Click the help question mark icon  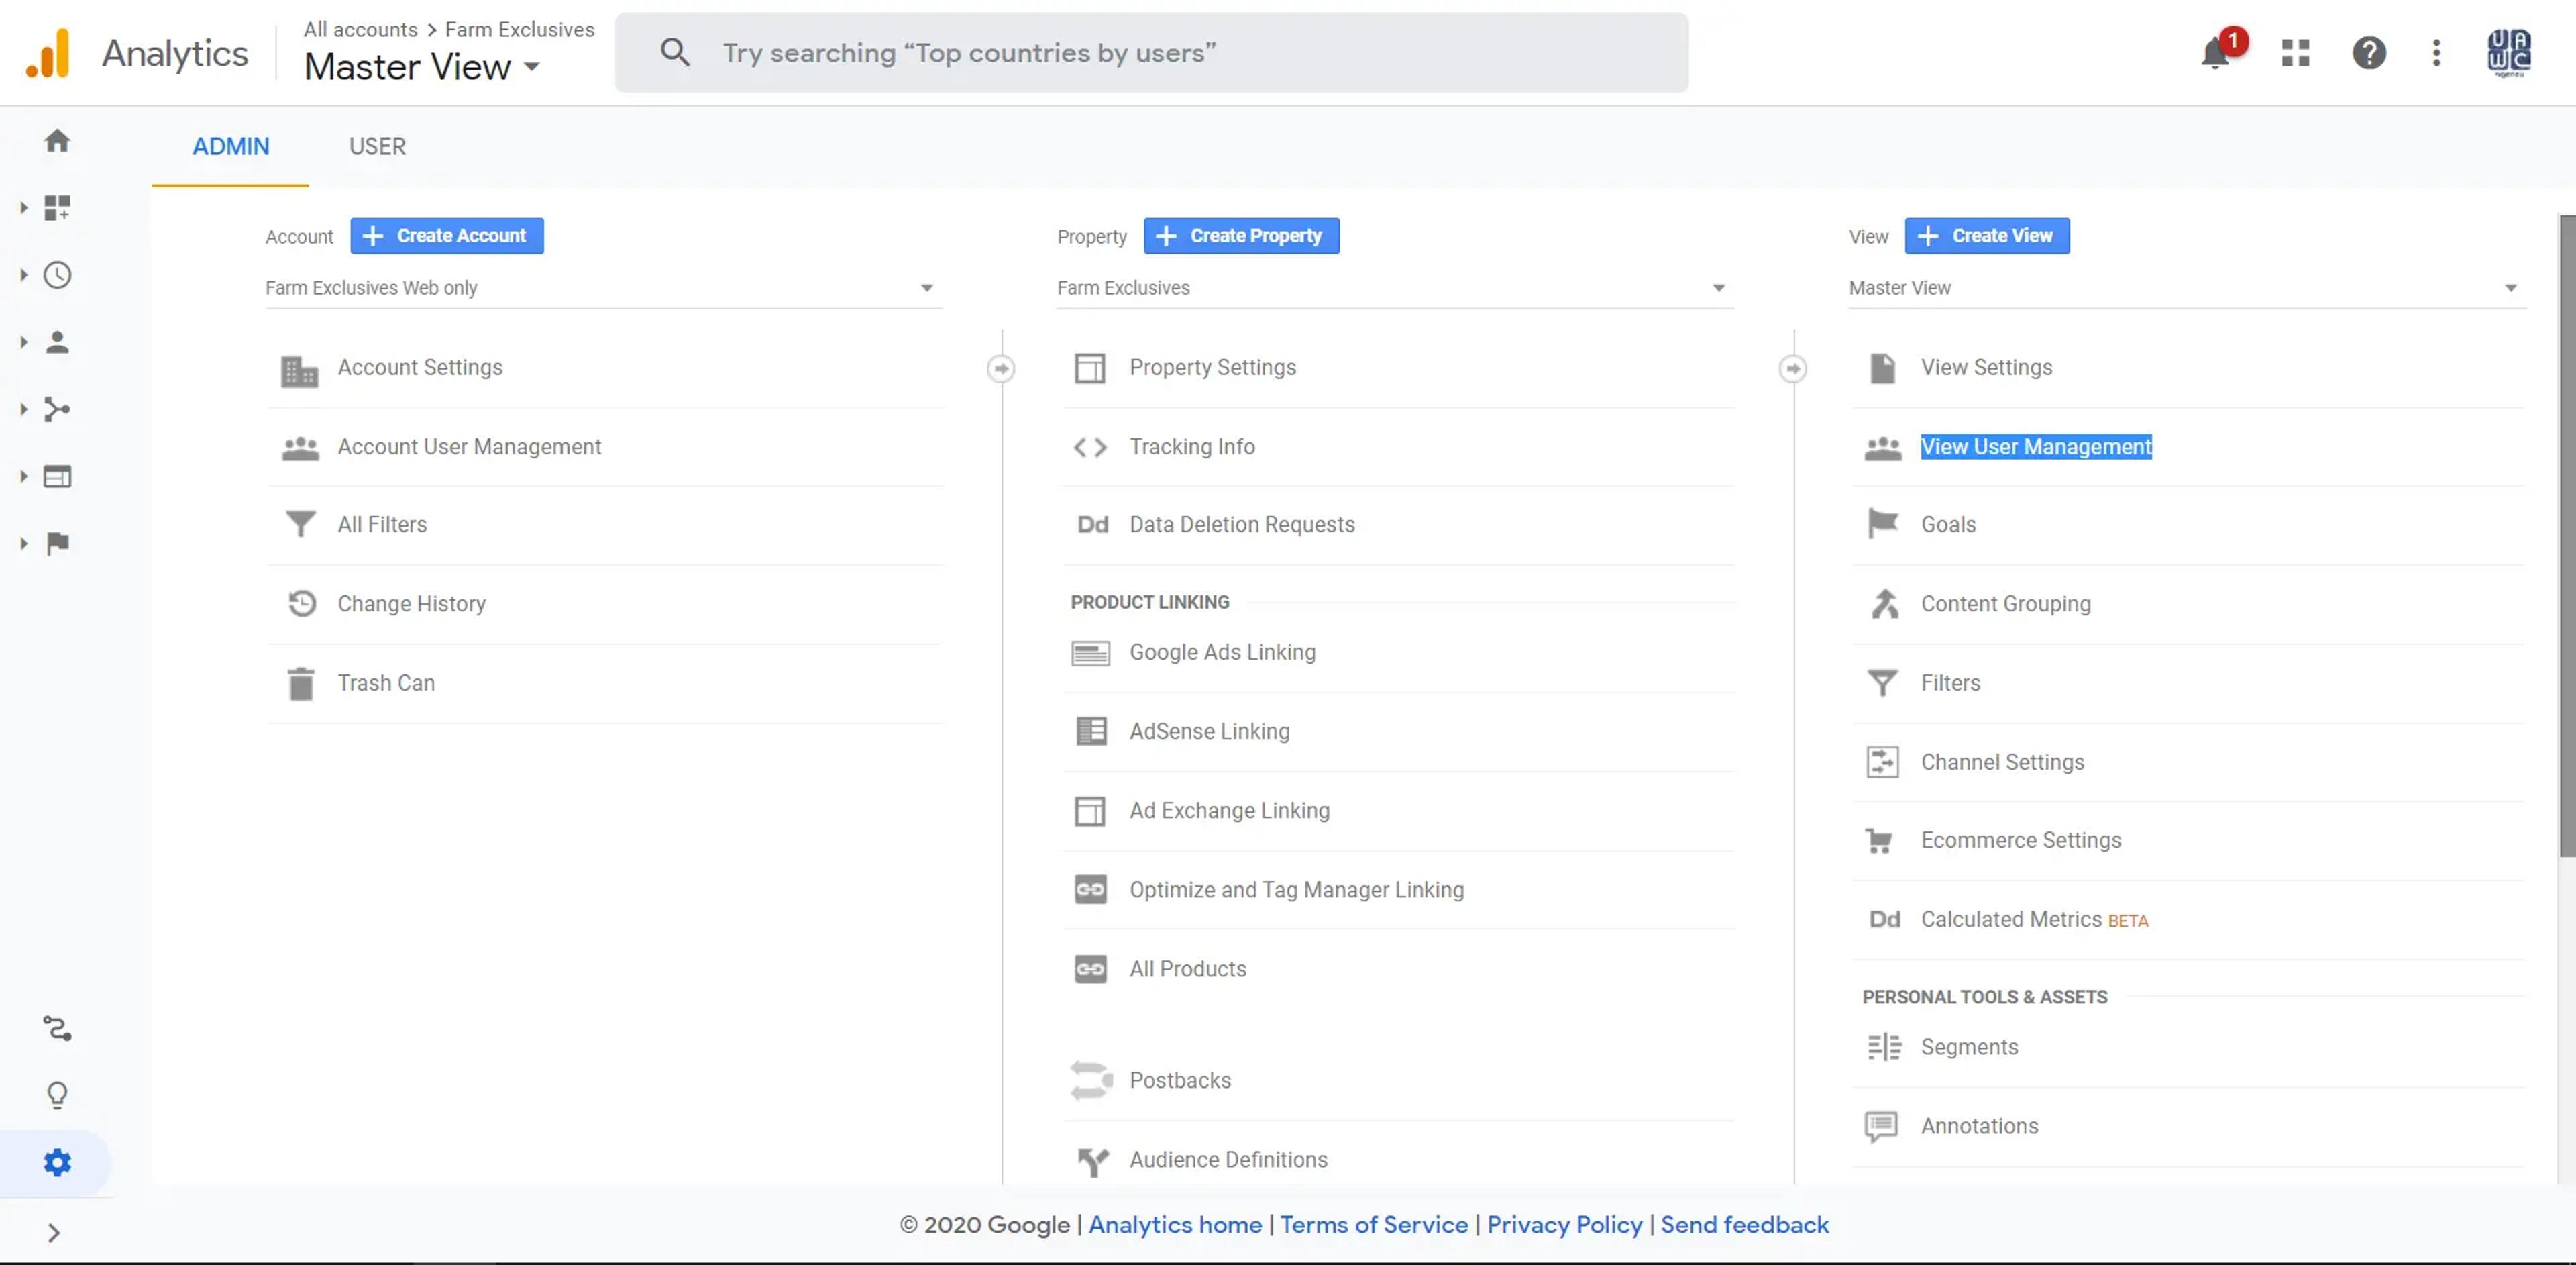[2368, 52]
